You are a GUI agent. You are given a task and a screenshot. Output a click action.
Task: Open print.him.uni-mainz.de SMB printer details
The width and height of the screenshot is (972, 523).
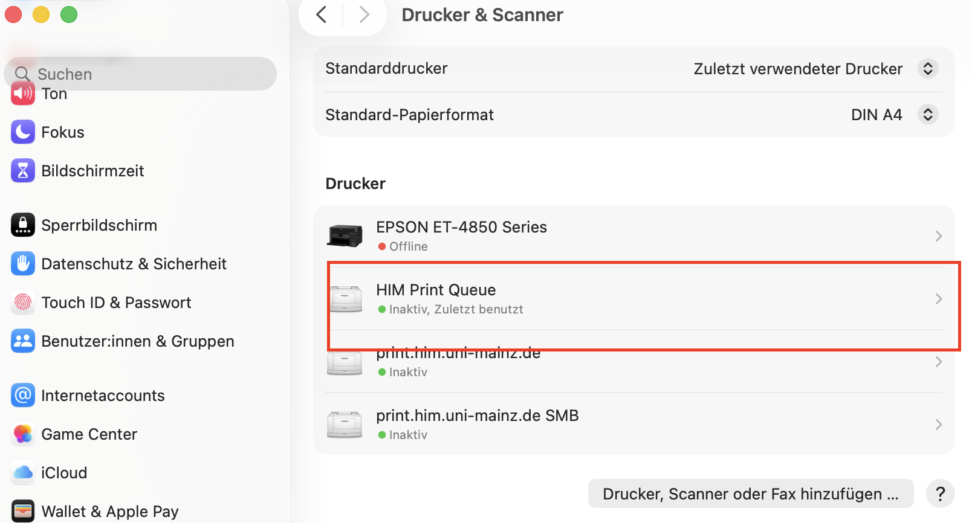point(938,425)
